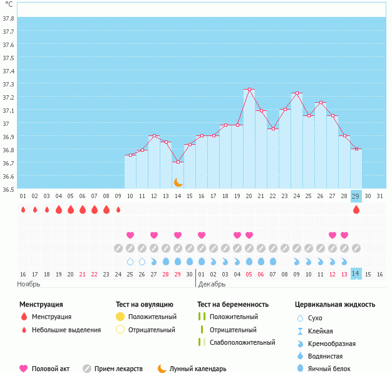This screenshot has width=392, height=373.
Task: Click the lunar calendar moon icon on day 14
Action: [178, 182]
